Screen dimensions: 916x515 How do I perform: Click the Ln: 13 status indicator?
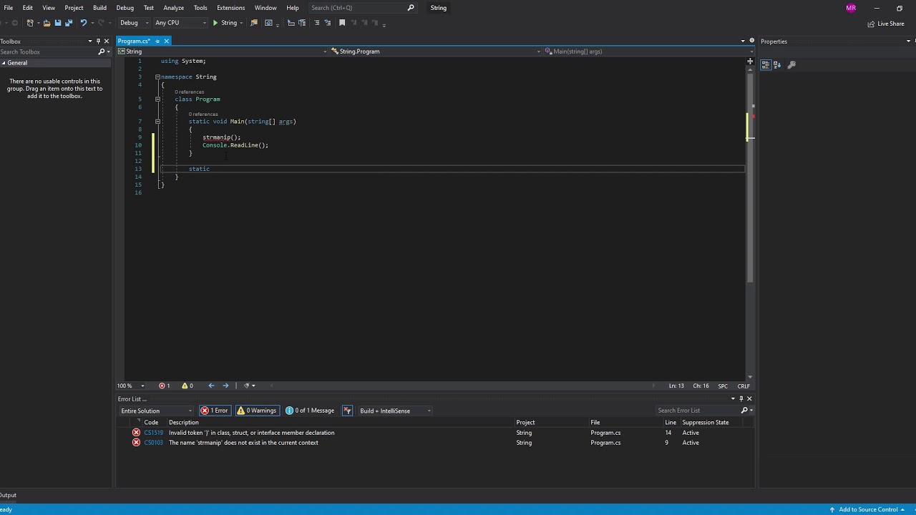[x=676, y=386]
